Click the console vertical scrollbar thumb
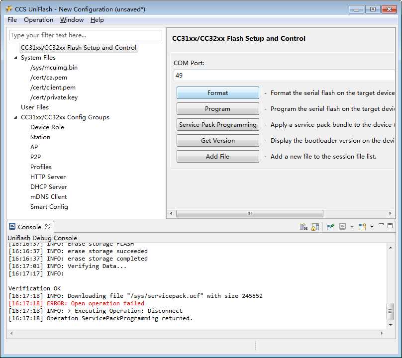The width and height of the screenshot is (402, 358). point(390,311)
